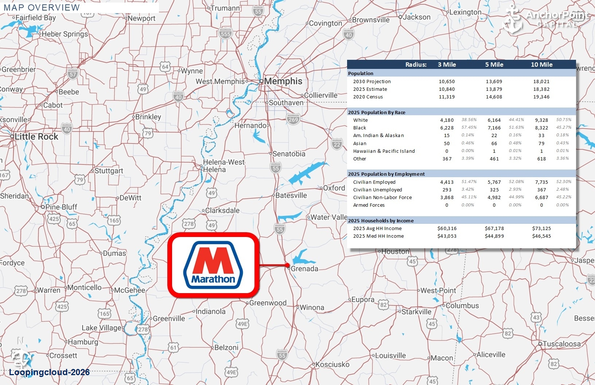
Task: Select the 2025 Med HH Income label
Action: (378, 236)
